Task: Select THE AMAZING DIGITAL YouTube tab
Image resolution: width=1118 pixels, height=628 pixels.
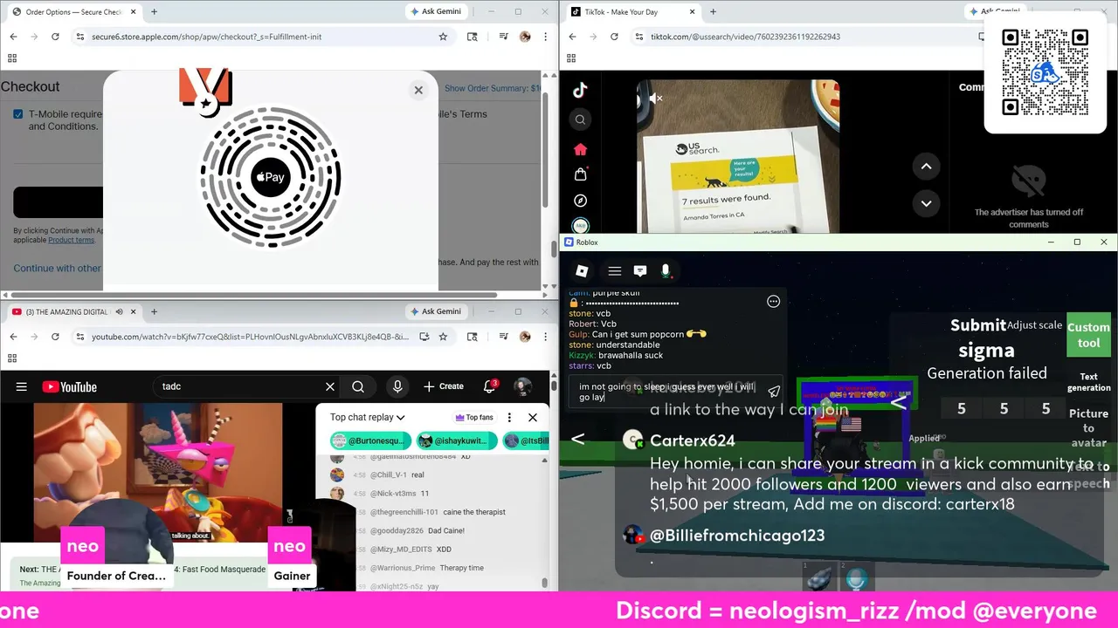Action: coord(72,311)
